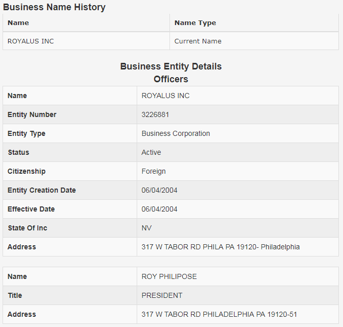The image size is (343, 327).
Task: Select the 'Active' status value
Action: [151, 152]
